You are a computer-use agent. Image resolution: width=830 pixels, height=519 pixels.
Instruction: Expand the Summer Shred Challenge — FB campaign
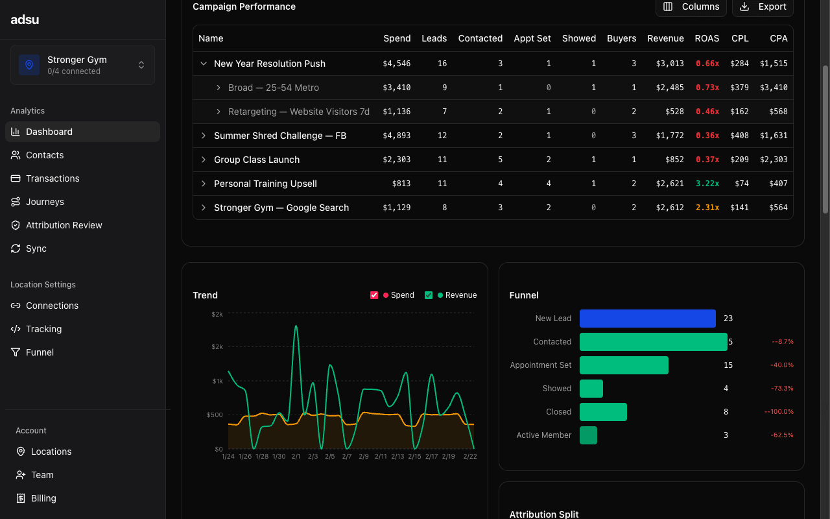(204, 136)
